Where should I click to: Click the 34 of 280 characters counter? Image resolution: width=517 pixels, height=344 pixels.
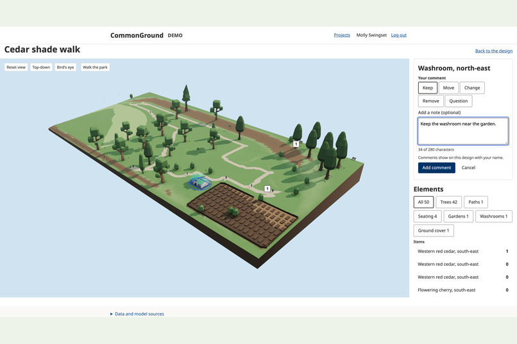[x=436, y=149]
